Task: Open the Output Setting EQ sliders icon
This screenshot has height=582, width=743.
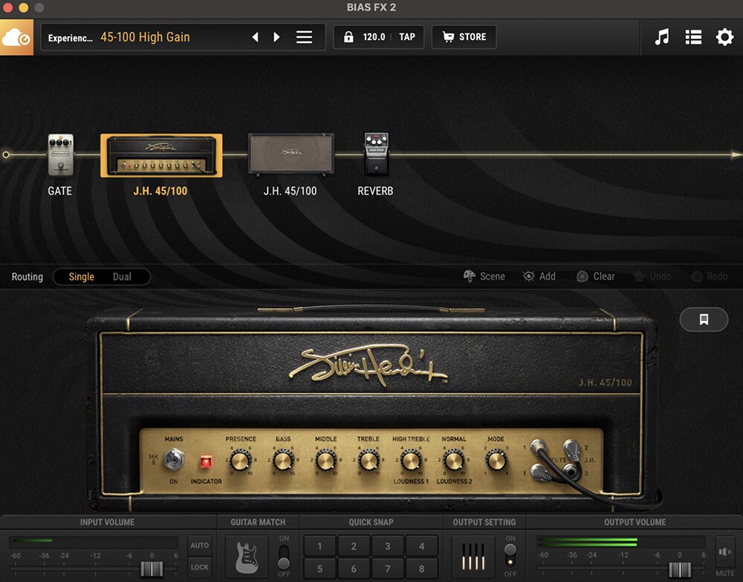Action: [x=473, y=557]
